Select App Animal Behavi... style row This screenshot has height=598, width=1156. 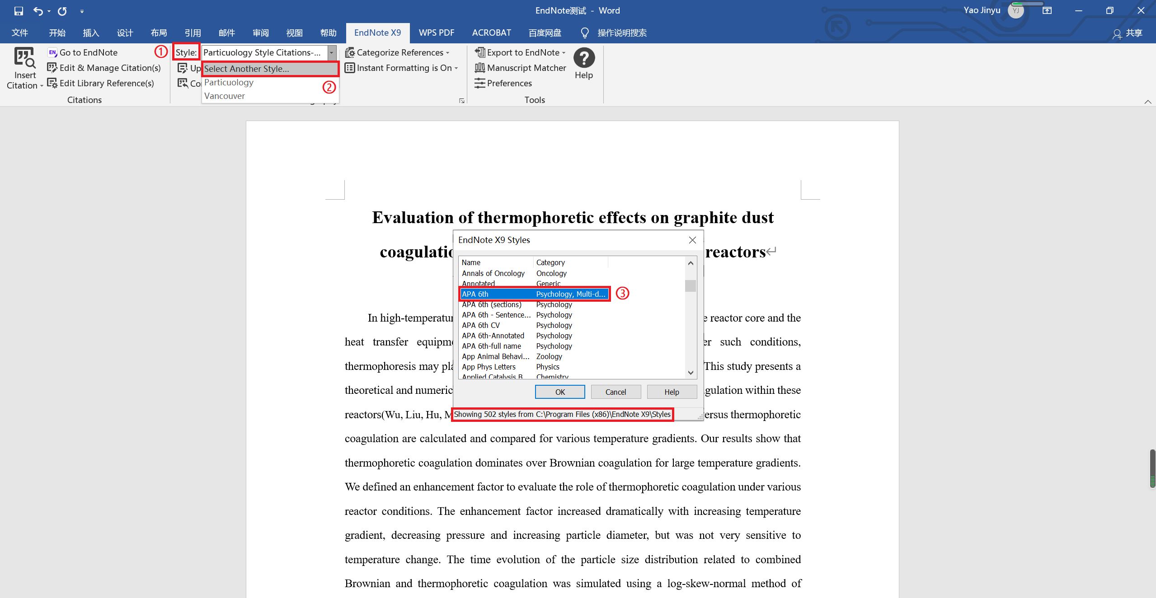coord(534,356)
